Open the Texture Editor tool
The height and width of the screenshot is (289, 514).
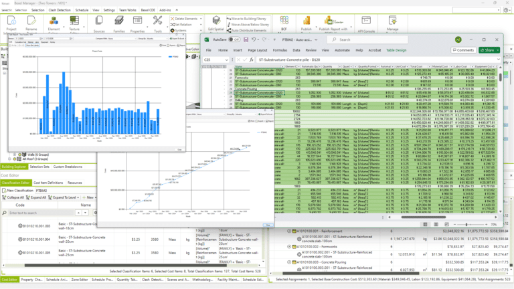tap(74, 23)
